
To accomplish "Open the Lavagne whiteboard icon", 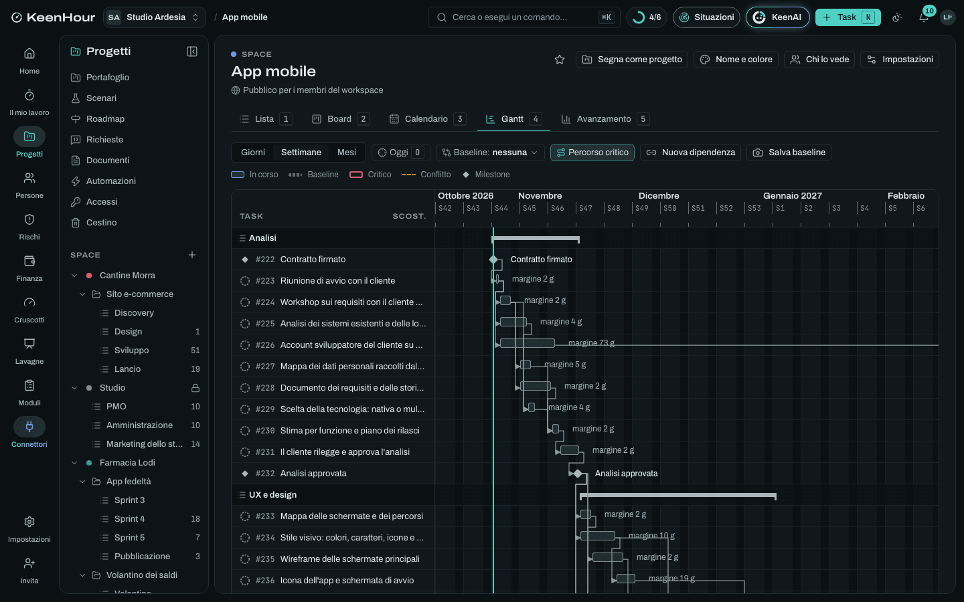I will [x=29, y=344].
